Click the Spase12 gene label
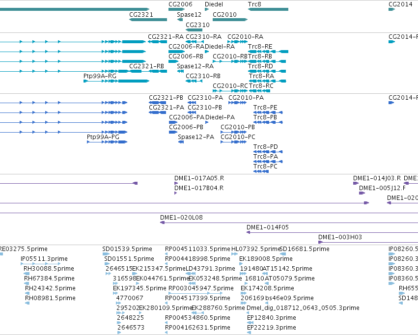Viewport: 418px width, 335px height. tap(189, 14)
